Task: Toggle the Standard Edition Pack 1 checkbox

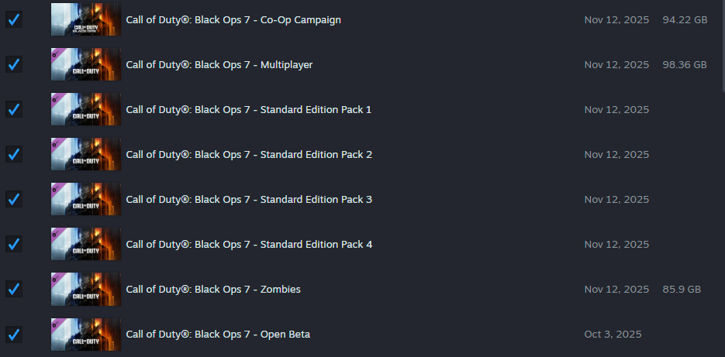Action: 14,110
